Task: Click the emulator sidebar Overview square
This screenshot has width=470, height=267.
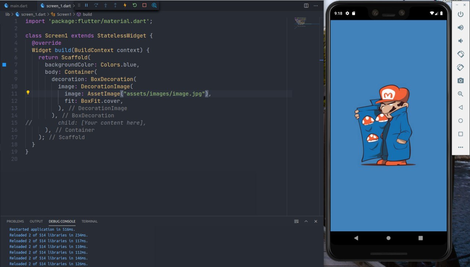Action: click(460, 134)
